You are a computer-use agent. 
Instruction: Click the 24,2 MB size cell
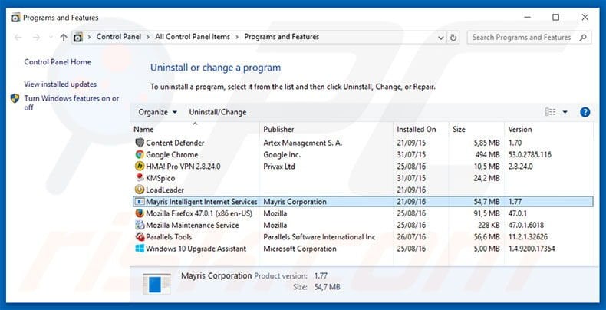click(x=486, y=178)
